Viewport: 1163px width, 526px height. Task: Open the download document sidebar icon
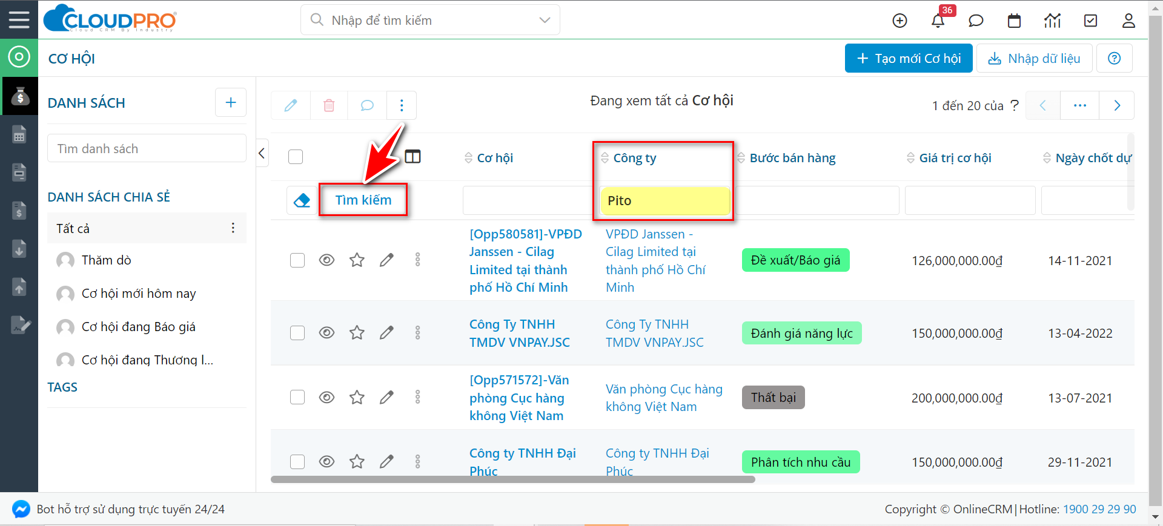[x=19, y=249]
